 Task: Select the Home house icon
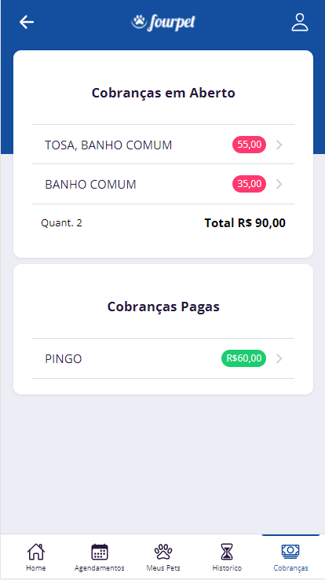click(x=36, y=552)
